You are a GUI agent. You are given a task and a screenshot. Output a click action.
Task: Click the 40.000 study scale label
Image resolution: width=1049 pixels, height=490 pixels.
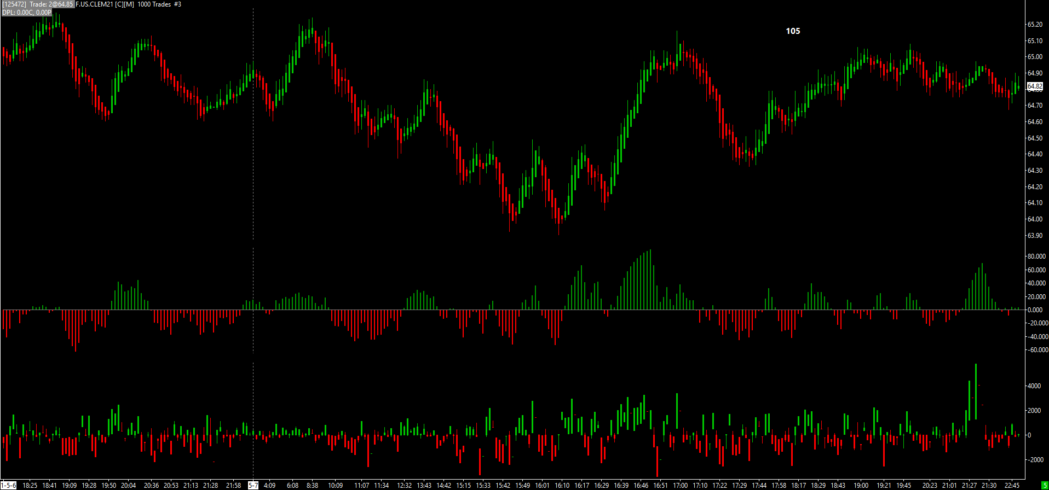point(1036,283)
